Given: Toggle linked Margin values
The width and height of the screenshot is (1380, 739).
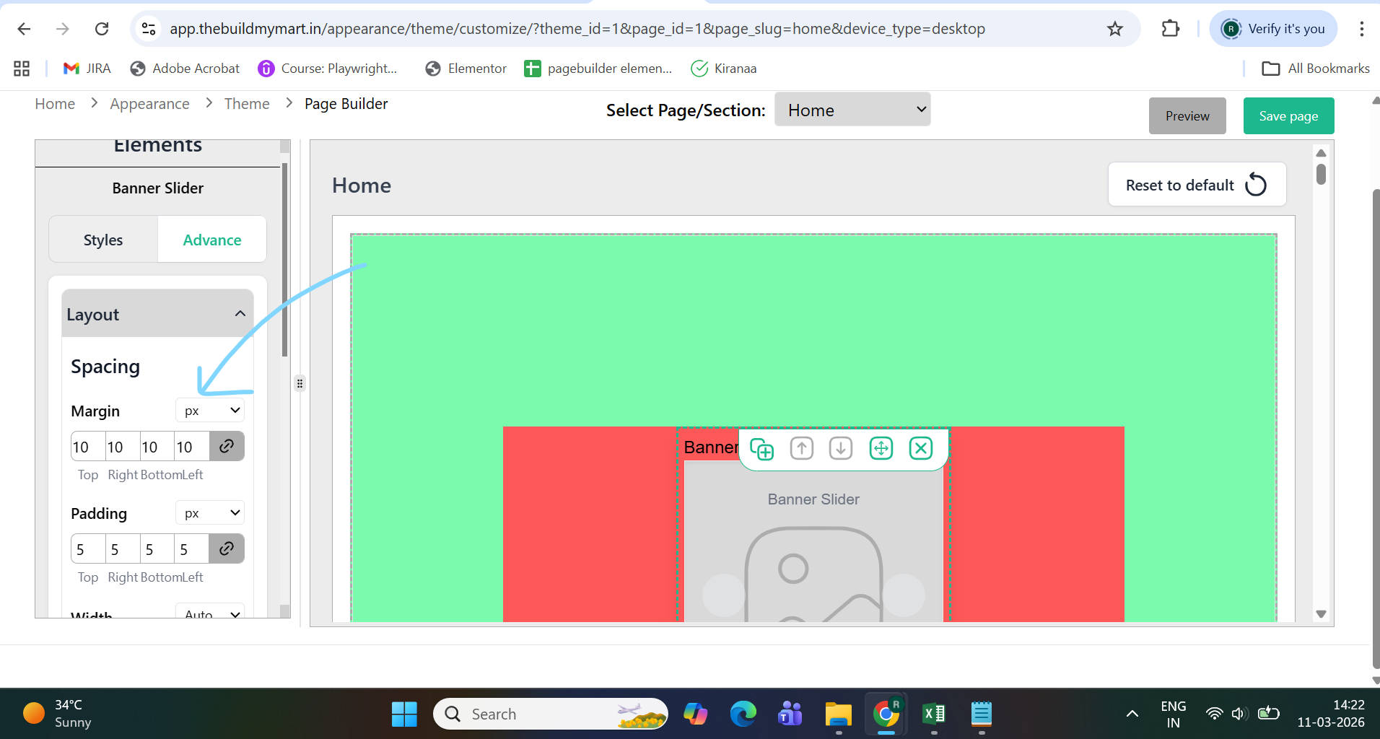Looking at the screenshot, I should click(x=227, y=446).
